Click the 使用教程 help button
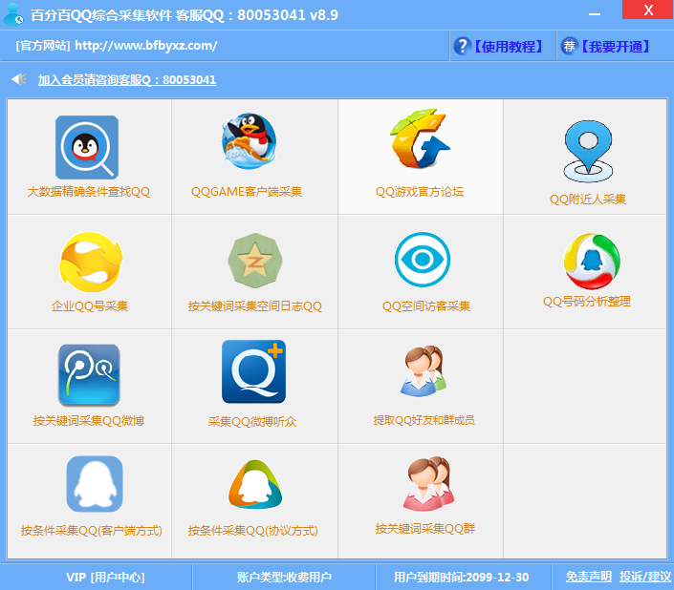Image resolution: width=674 pixels, height=590 pixels. click(499, 46)
